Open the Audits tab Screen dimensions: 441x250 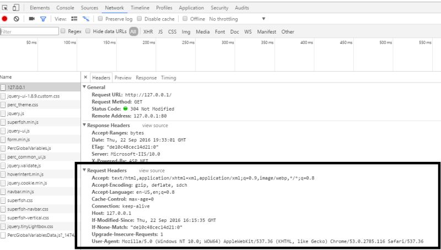pyautogui.click(x=242, y=8)
